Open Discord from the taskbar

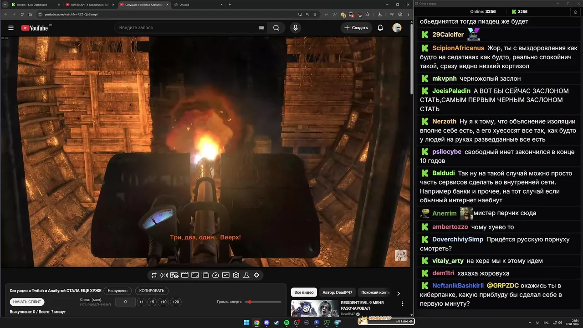click(x=266, y=323)
